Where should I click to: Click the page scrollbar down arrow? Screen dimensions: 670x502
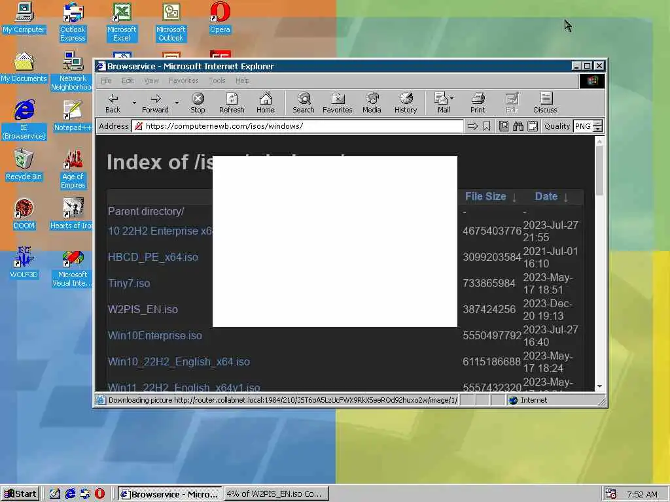599,386
